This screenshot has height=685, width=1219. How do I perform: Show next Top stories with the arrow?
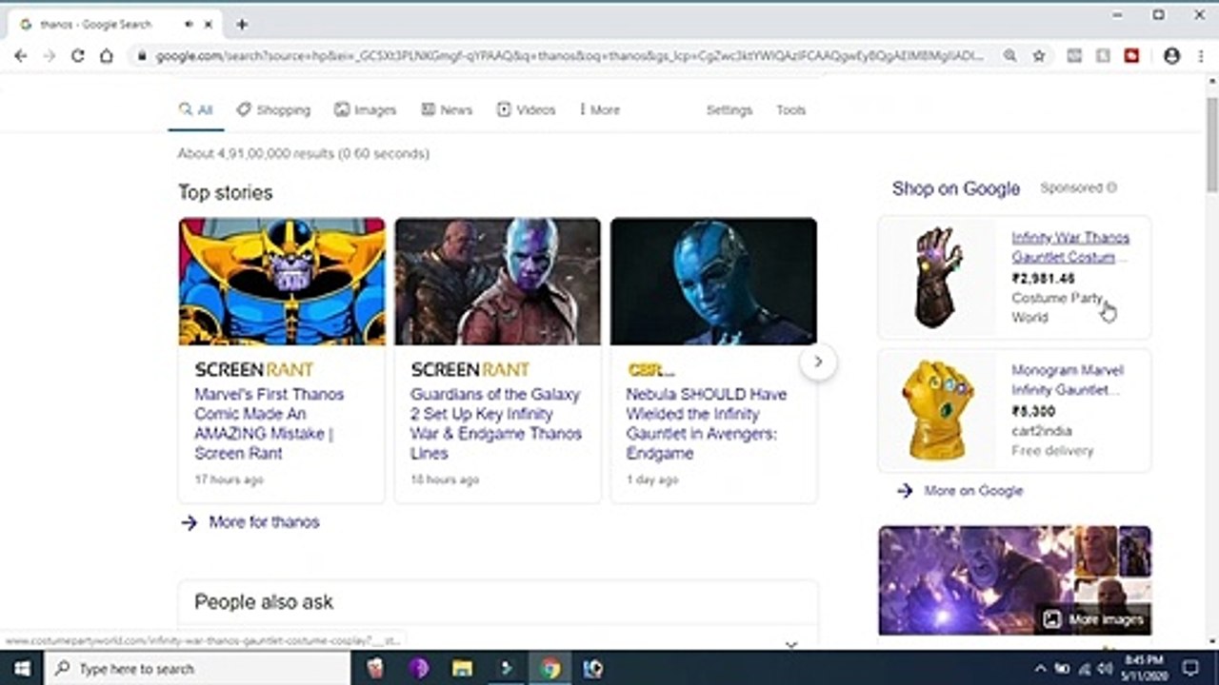(818, 362)
